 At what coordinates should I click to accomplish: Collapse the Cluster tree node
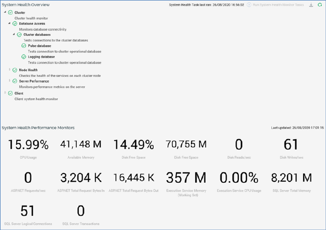5,12
